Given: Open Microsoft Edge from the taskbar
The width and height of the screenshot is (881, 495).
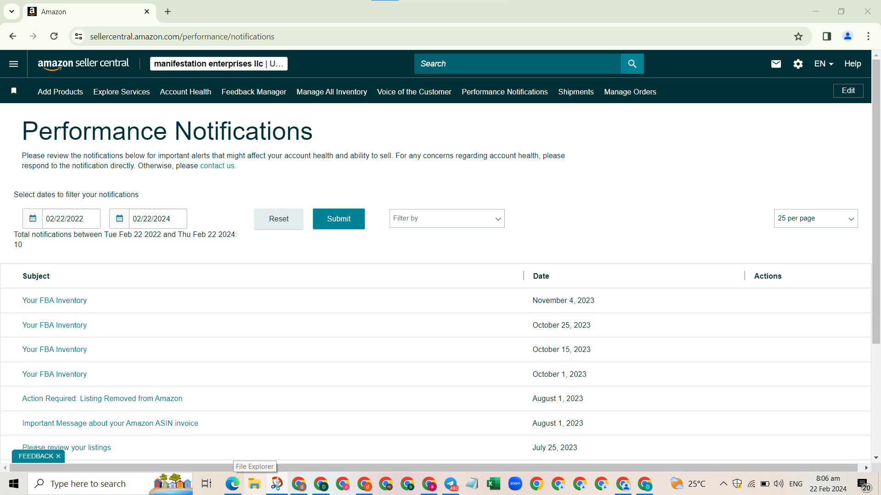Looking at the screenshot, I should click(x=233, y=484).
